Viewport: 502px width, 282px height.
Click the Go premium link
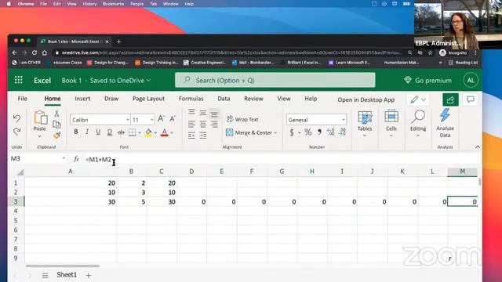pos(428,80)
